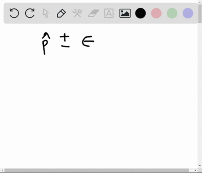Set pen color to purple
The height and width of the screenshot is (173, 202).
[188, 13]
